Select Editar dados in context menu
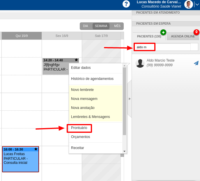This screenshot has width=200, height=181. (96, 68)
